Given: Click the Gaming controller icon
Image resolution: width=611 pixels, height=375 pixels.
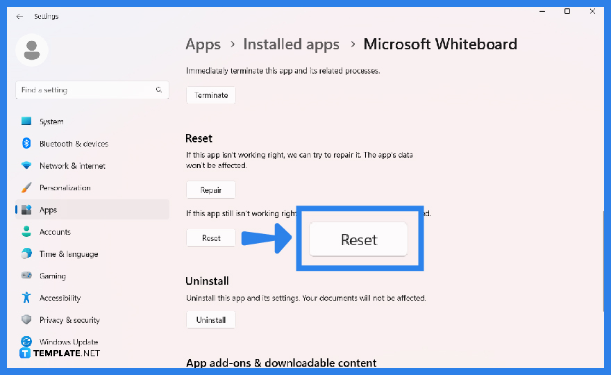Looking at the screenshot, I should coord(26,276).
